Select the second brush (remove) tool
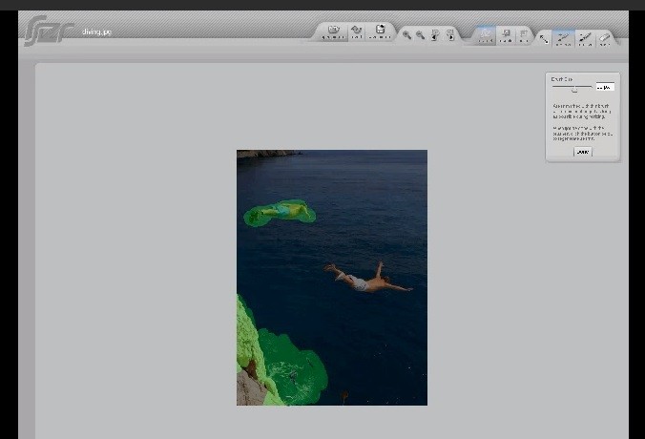 pos(585,39)
